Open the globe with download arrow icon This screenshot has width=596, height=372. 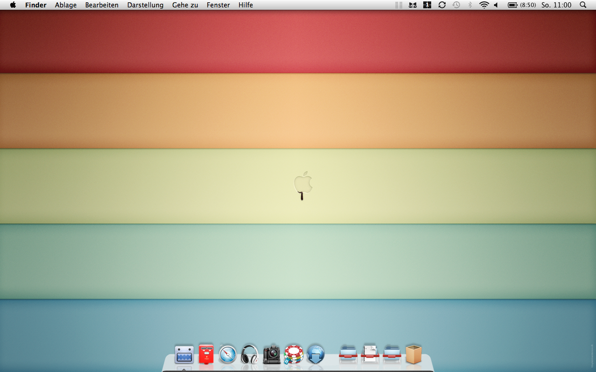pos(316,354)
